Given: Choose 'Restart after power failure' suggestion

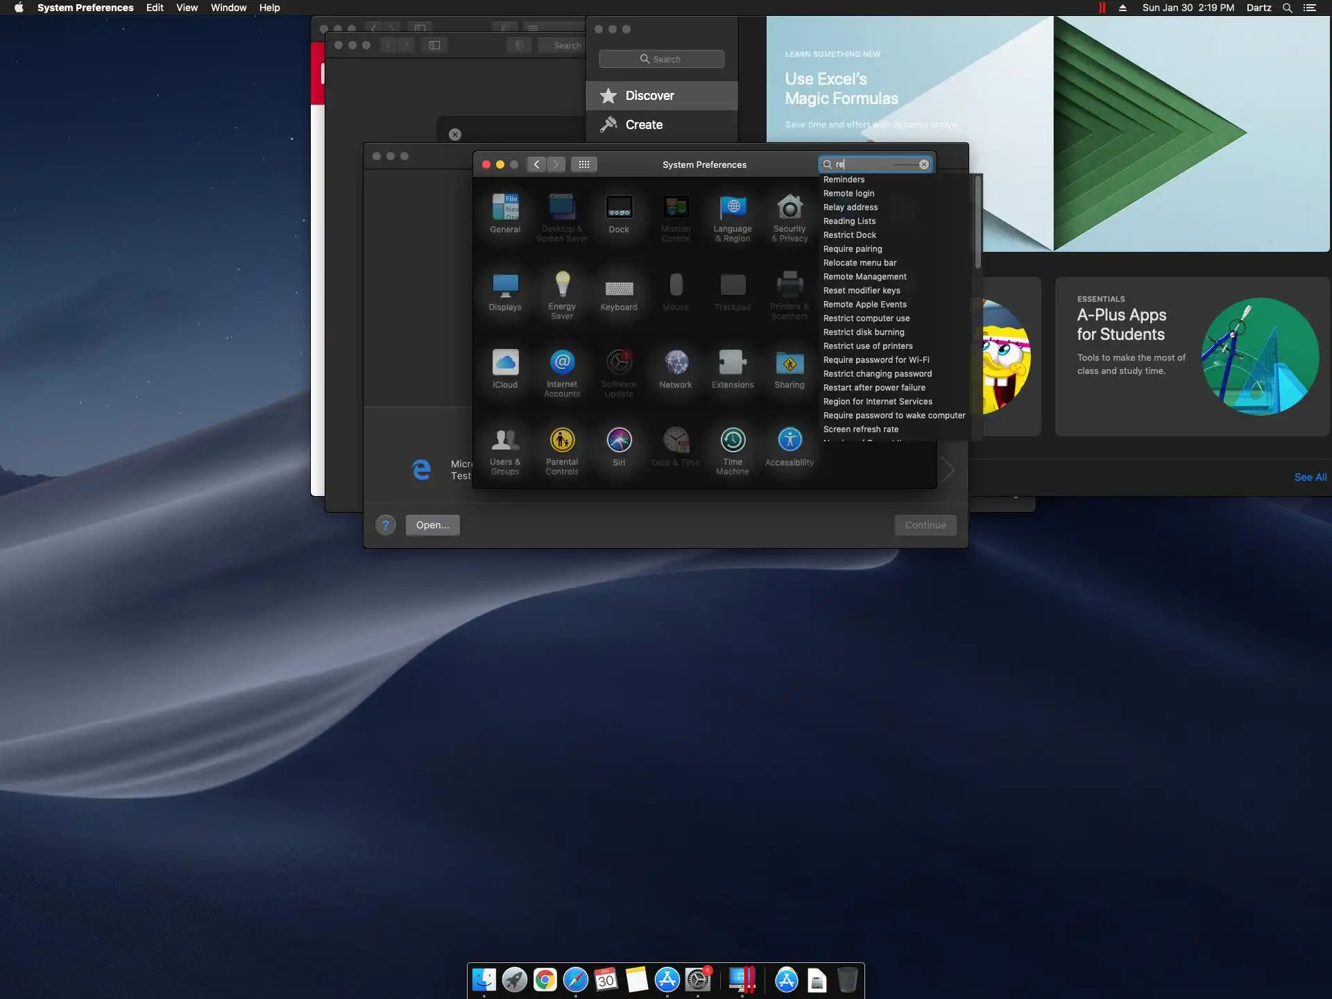Looking at the screenshot, I should point(874,388).
